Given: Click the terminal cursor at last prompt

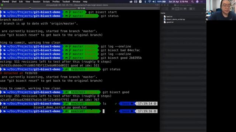Looking at the screenshot, I should pyautogui.click(x=104, y=111).
